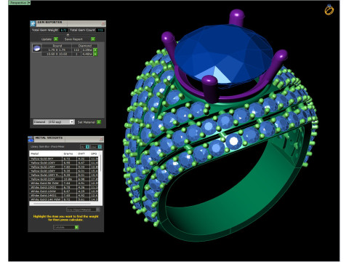Select the Yellow Gold 10KY row

point(64,163)
